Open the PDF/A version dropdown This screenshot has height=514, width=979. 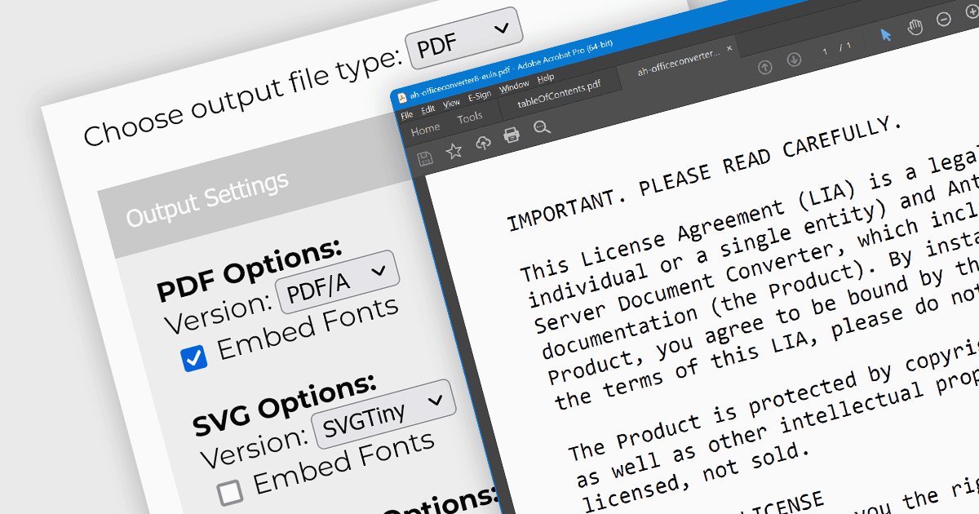click(x=339, y=281)
